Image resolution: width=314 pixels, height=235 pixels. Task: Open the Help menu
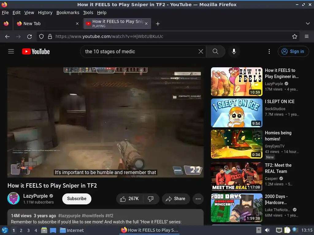(x=102, y=13)
